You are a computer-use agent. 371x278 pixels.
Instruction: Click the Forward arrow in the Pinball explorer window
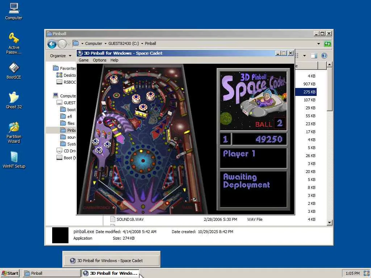point(62,44)
